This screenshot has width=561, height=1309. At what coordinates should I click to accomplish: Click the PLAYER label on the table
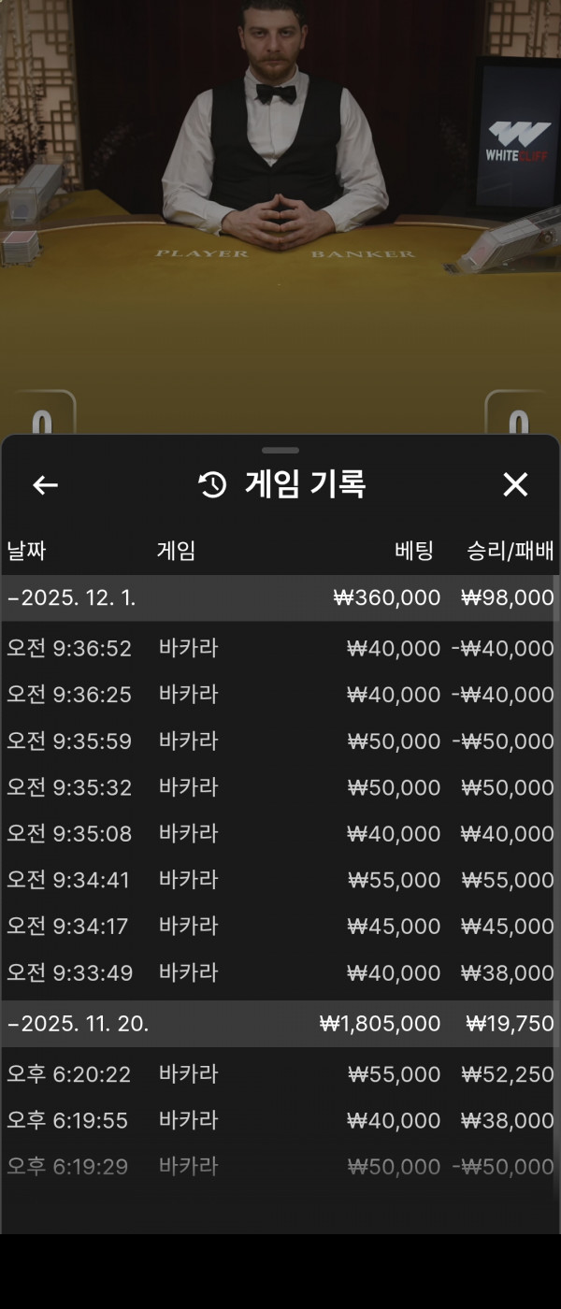[202, 253]
